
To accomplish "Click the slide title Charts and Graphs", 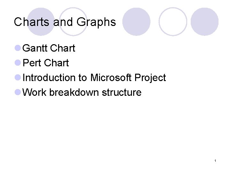I will (65, 22).
